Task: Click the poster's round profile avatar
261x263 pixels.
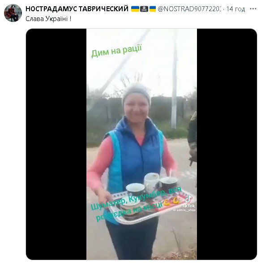Action: point(13,13)
